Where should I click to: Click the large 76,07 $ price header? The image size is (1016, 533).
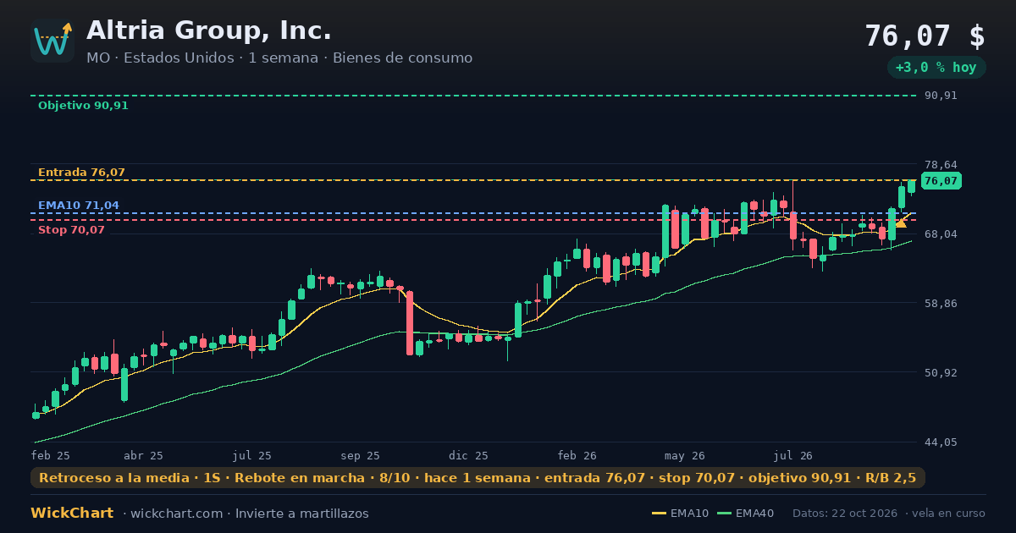(925, 36)
